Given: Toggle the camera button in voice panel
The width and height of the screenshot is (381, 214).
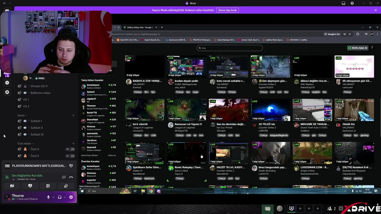Looking at the screenshot, I should [12, 186].
